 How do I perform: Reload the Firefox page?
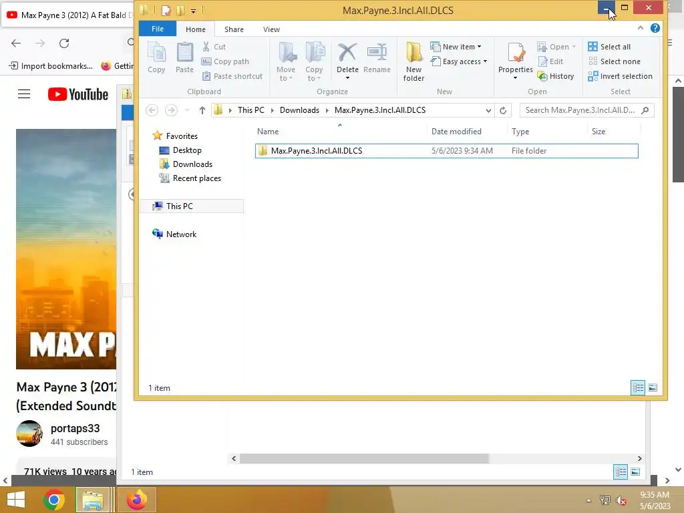(64, 43)
